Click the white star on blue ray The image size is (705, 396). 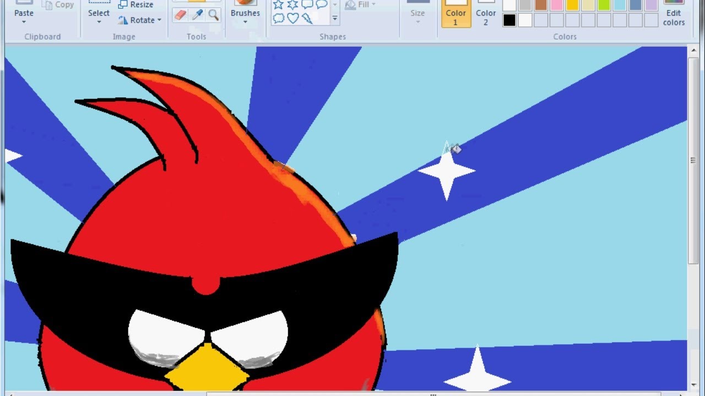(x=447, y=172)
